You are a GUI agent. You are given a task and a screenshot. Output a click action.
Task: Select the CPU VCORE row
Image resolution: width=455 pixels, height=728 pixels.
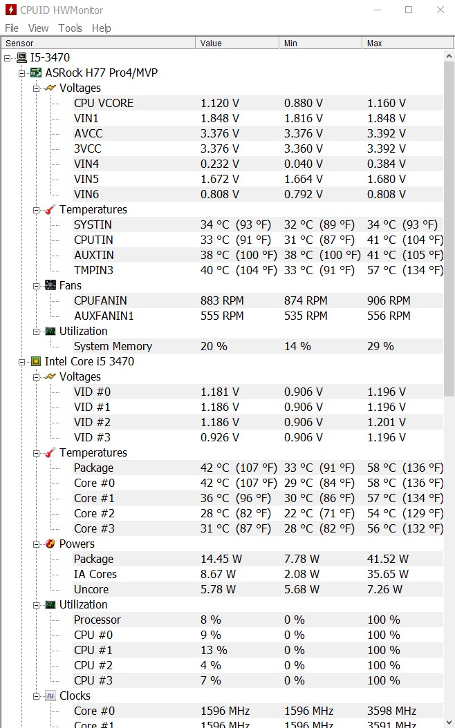coord(258,103)
